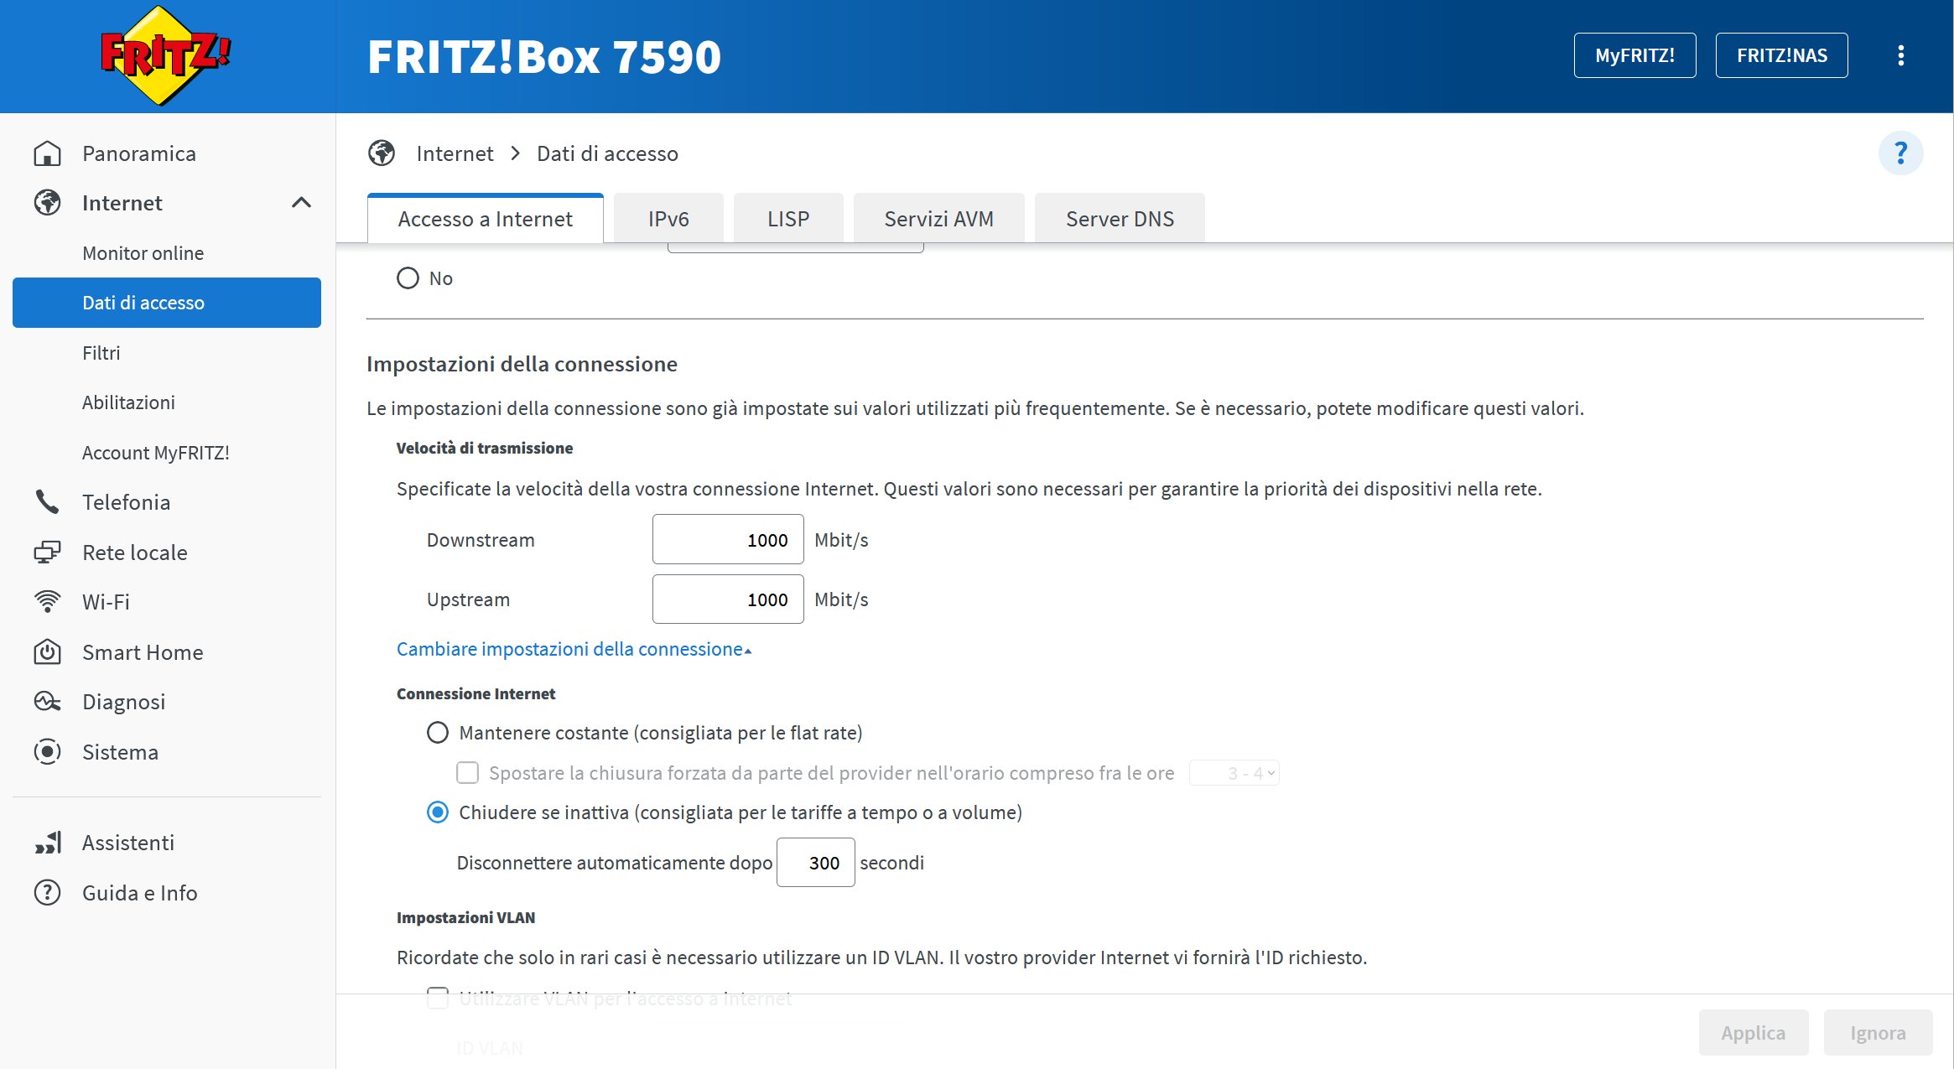Toggle 'Utilizzare VLAN' checkbox
This screenshot has height=1069, width=1954.
tap(438, 998)
